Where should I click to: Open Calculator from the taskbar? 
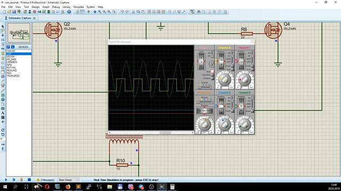coord(172,187)
